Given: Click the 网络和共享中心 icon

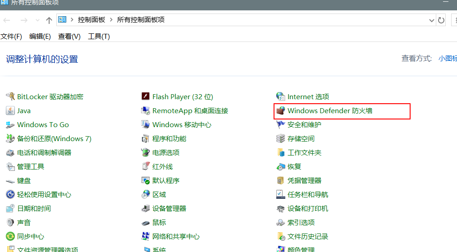Looking at the screenshot, I should 146,237.
